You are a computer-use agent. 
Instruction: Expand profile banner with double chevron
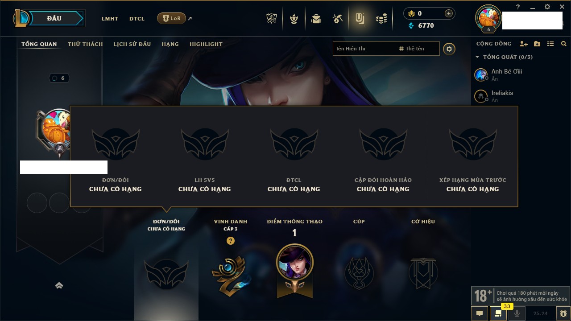click(59, 286)
